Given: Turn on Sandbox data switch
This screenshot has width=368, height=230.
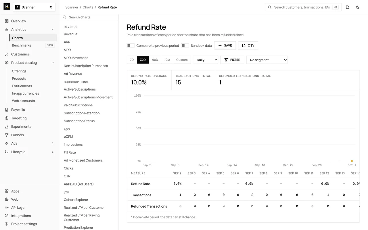Looking at the screenshot, I should 185,45.
